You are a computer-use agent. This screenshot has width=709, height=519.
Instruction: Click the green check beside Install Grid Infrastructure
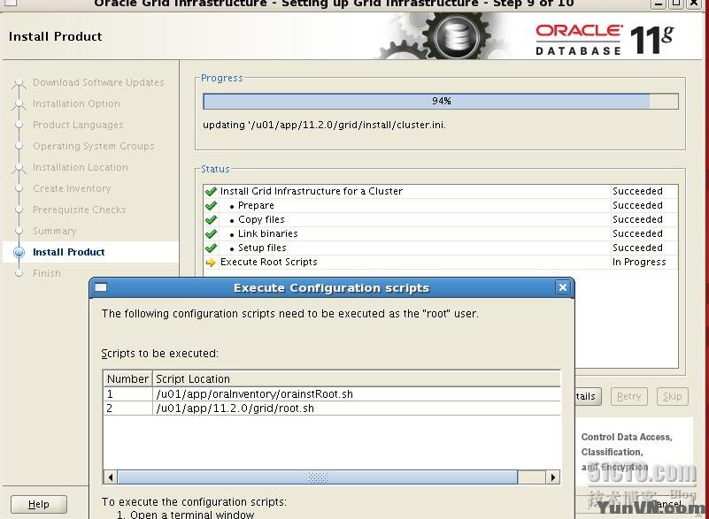(x=211, y=191)
